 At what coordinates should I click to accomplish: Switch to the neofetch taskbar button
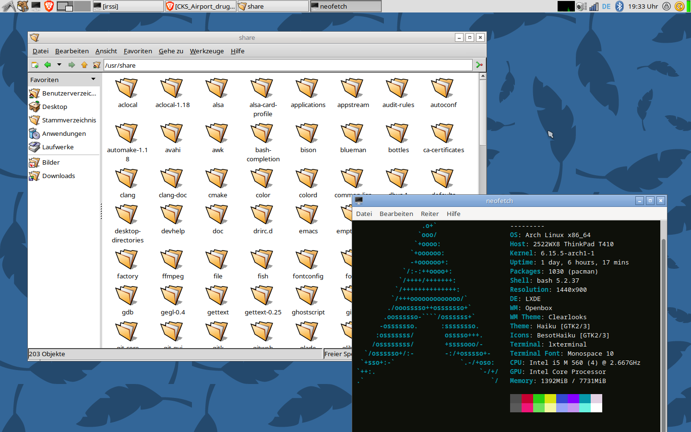(x=345, y=6)
